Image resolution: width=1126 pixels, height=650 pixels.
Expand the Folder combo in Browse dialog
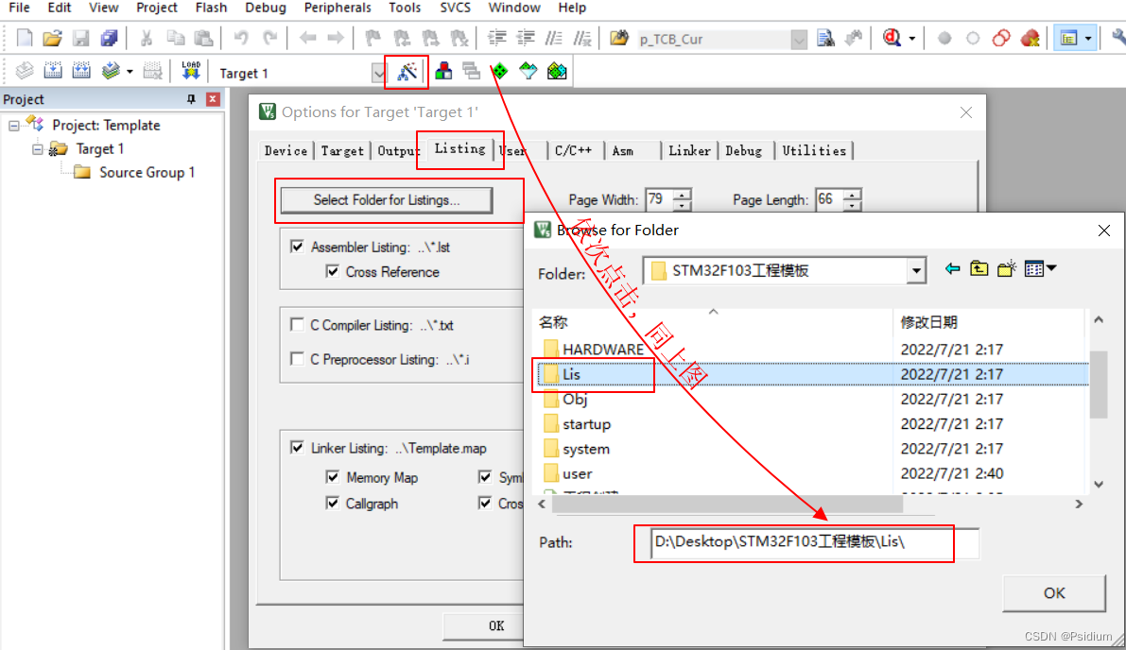(x=916, y=271)
